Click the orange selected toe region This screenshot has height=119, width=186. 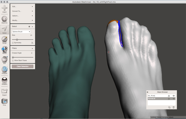pyautogui.click(x=113, y=22)
